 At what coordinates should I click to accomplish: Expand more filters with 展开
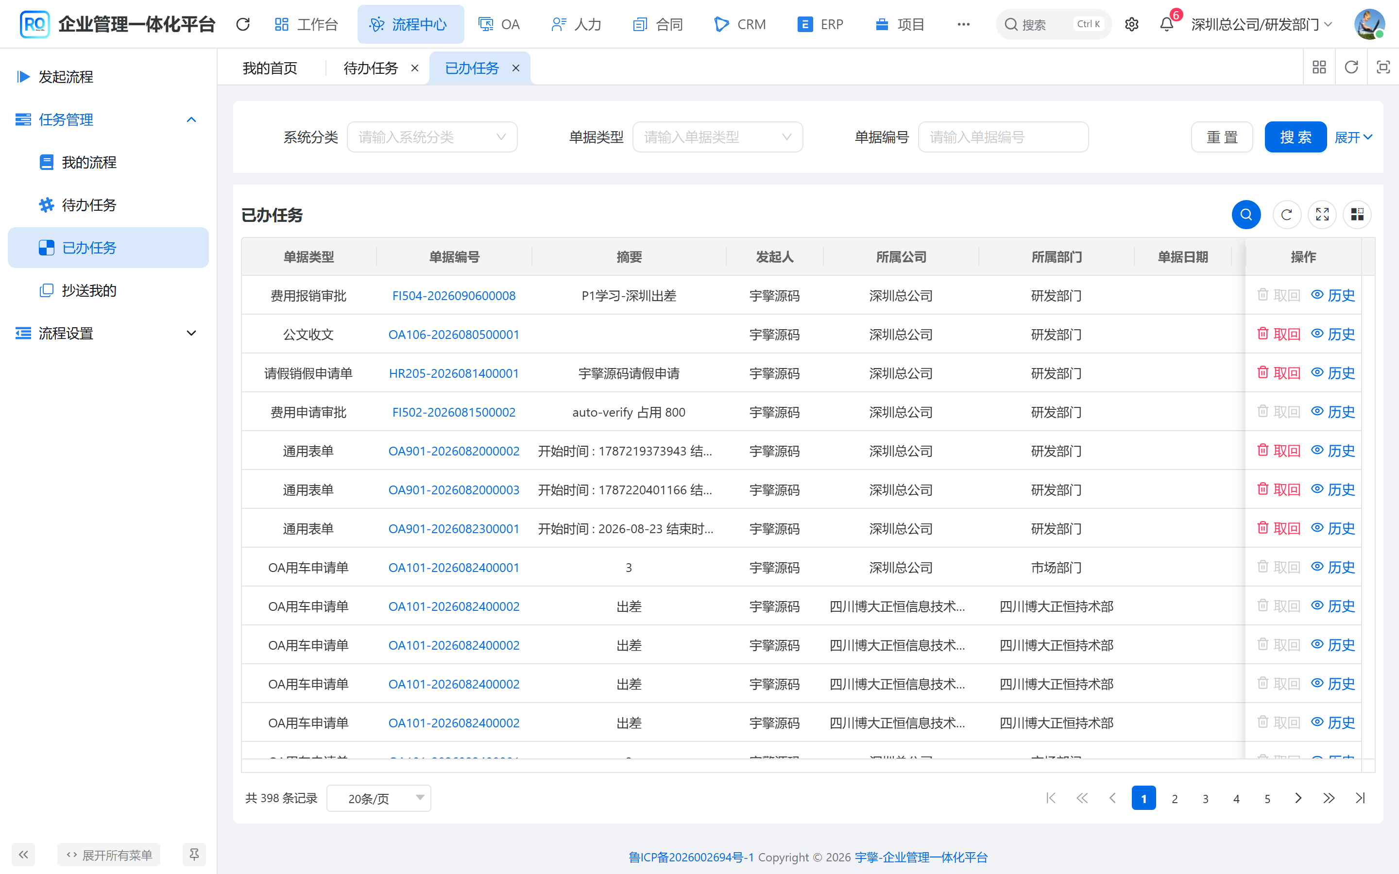click(x=1353, y=137)
